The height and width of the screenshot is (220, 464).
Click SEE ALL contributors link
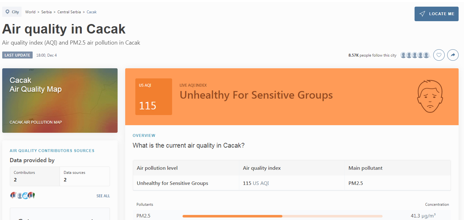[x=103, y=196]
